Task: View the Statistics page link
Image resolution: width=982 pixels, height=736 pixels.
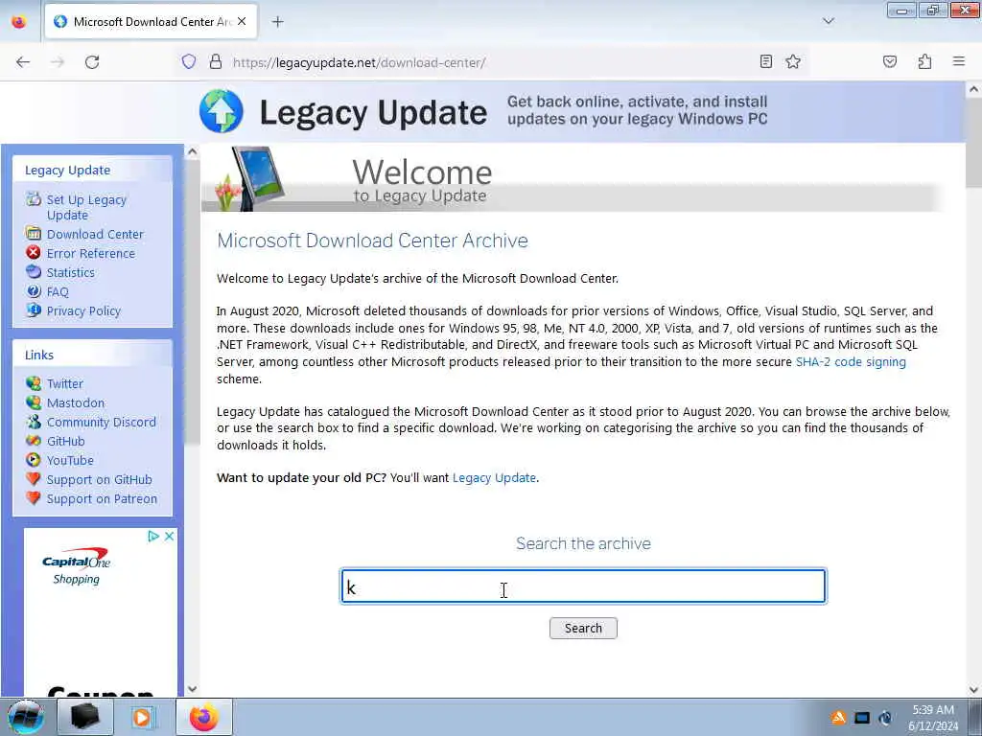Action: pos(71,272)
